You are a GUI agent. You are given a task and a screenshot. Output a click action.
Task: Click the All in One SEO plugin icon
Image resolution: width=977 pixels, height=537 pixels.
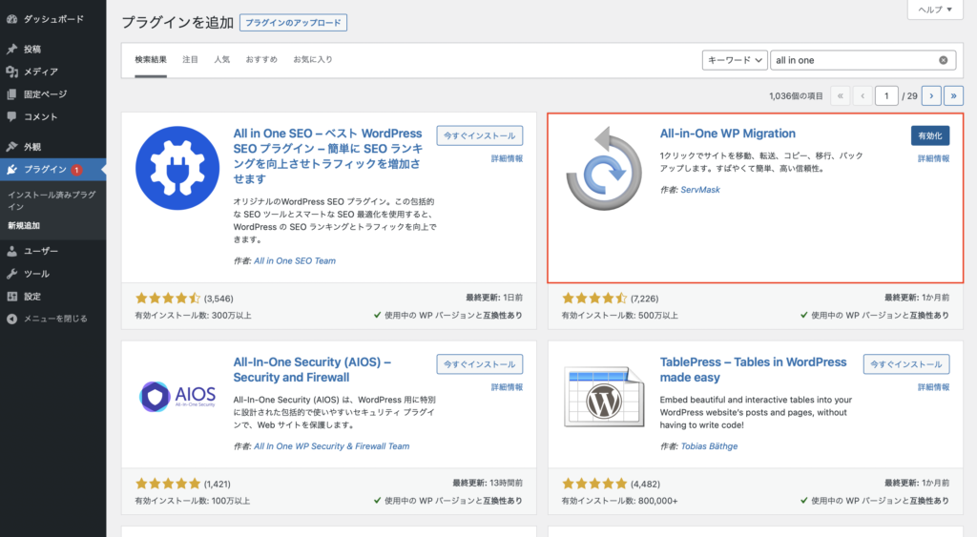[x=177, y=168]
